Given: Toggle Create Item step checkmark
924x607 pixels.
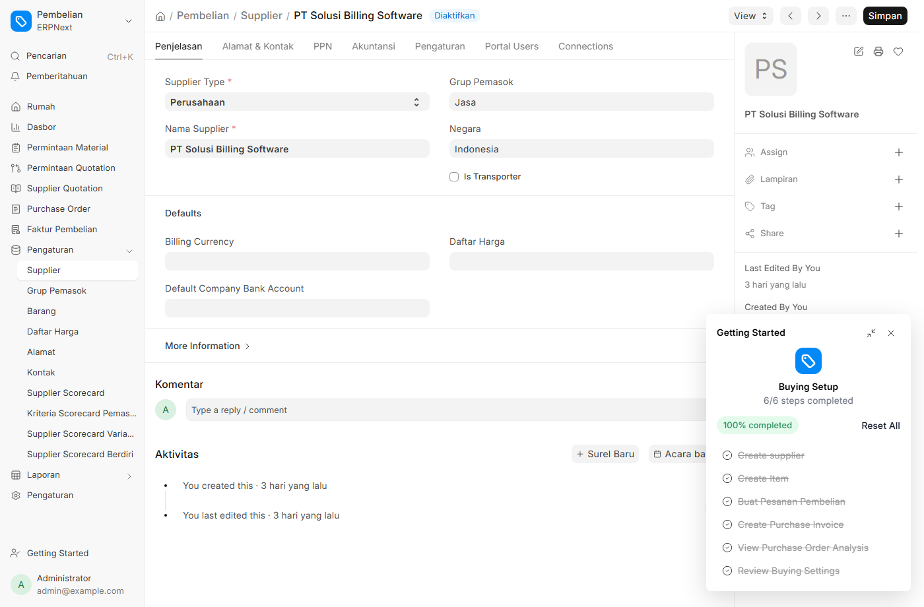Looking at the screenshot, I should pos(727,478).
